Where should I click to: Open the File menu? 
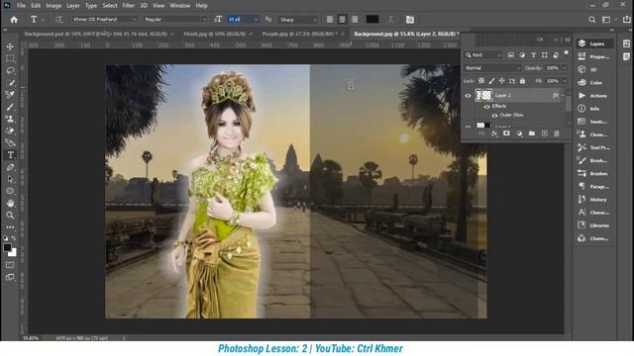point(21,6)
